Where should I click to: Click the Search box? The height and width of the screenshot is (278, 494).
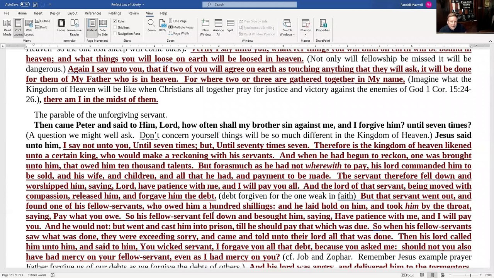[250, 5]
